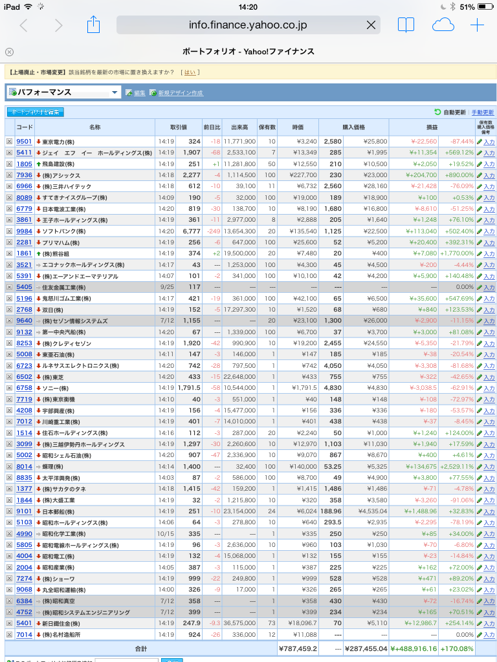The image size is (497, 662).
Task: Tap the address bar info.finance.yahoo.co.jp
Action: (x=248, y=25)
